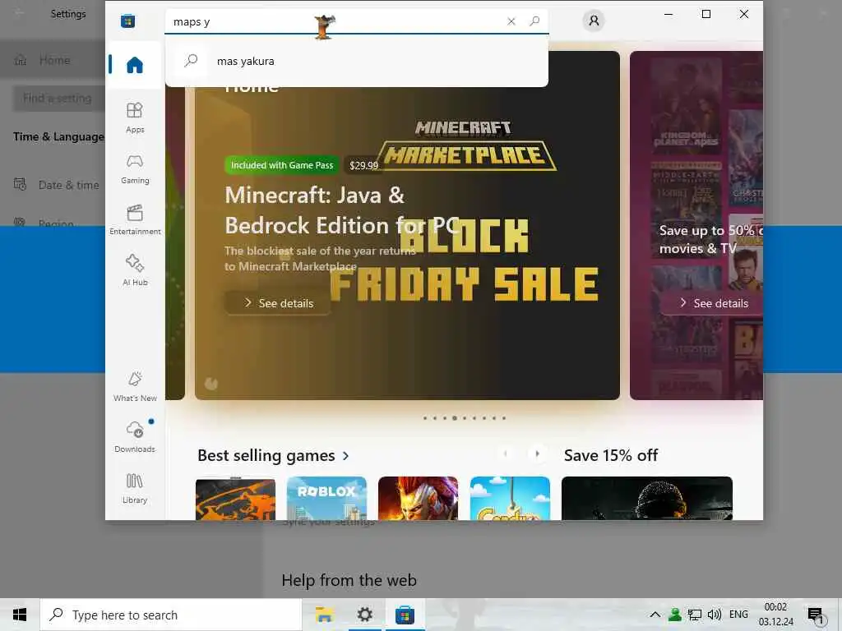Switch ENG input language indicator

(x=738, y=615)
